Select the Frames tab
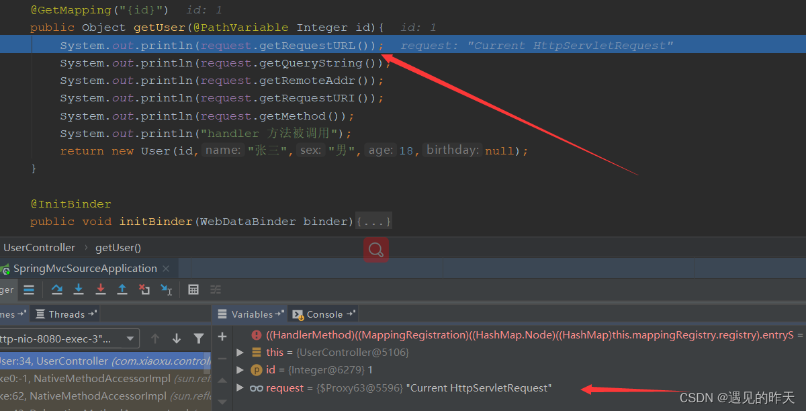Image resolution: width=806 pixels, height=411 pixels. (x=13, y=314)
